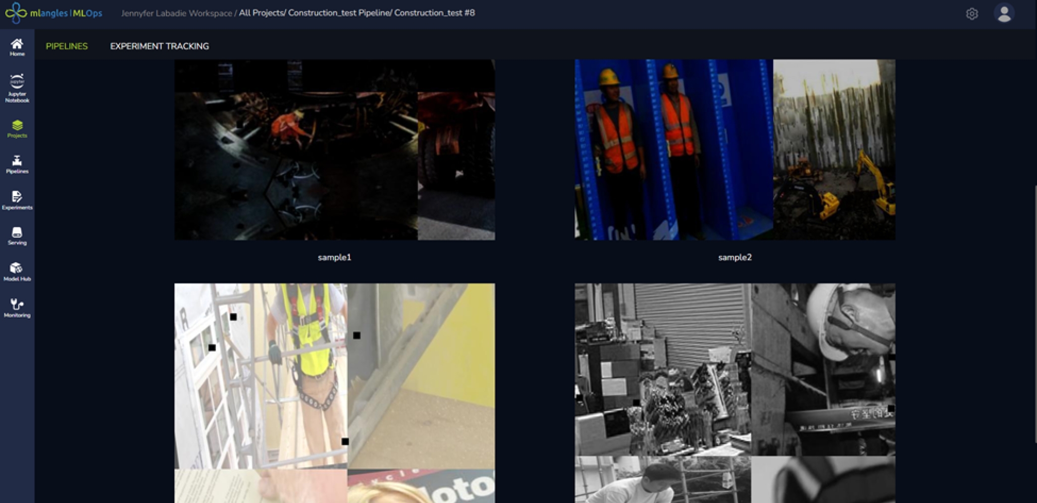Open Jennyfer Labadie Workspace from breadcrumb
Screen dimensions: 1037x503
pyautogui.click(x=177, y=14)
